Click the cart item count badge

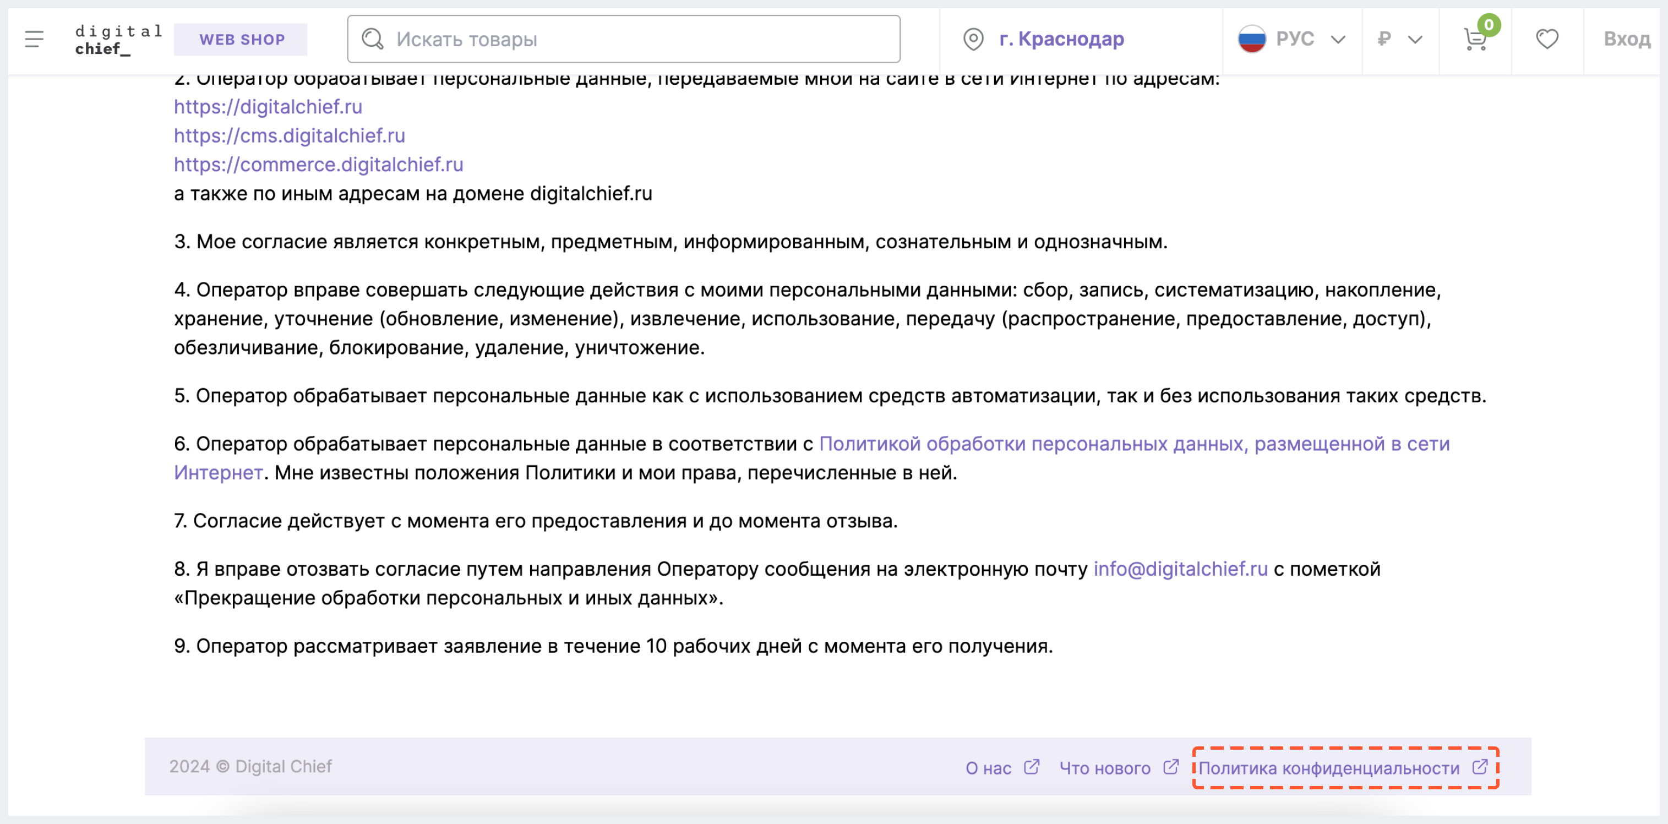pyautogui.click(x=1489, y=25)
